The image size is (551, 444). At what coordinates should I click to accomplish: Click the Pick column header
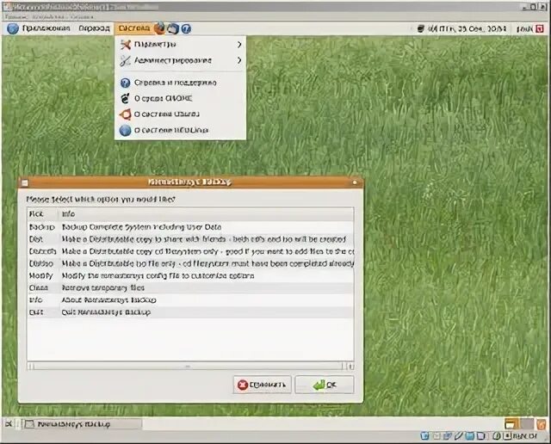tap(42, 214)
